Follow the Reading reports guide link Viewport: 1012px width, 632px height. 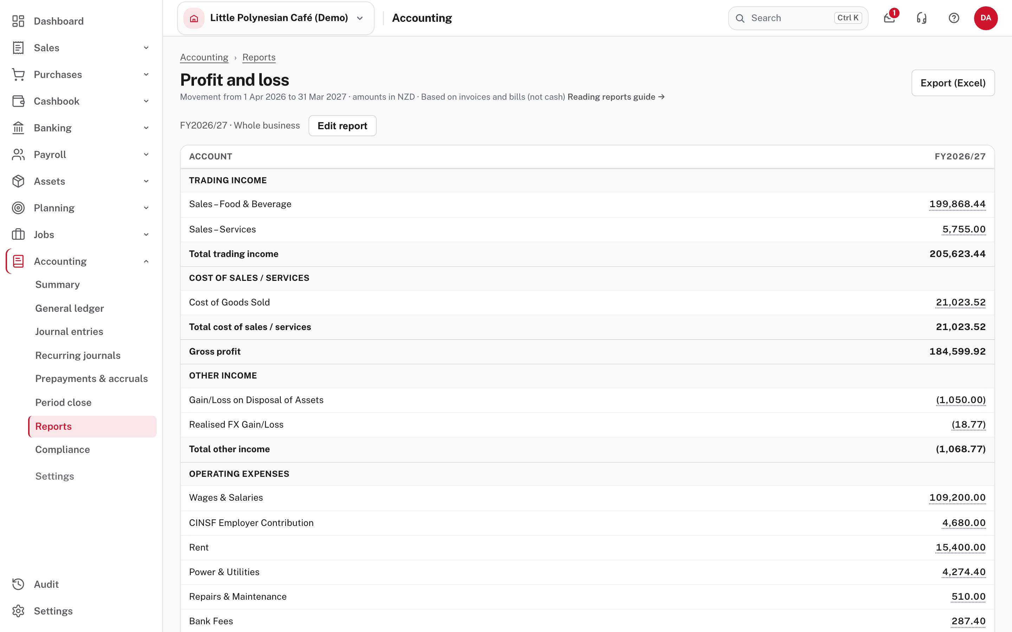(616, 97)
